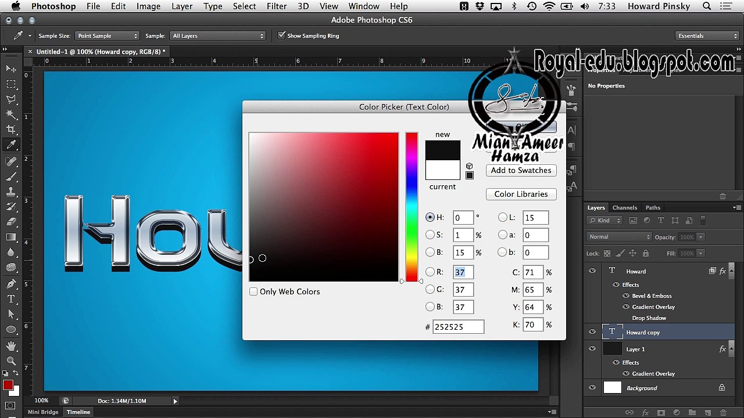Select the Eyedropper tool in the toolbox
Image resolution: width=744 pixels, height=418 pixels.
coord(11,145)
